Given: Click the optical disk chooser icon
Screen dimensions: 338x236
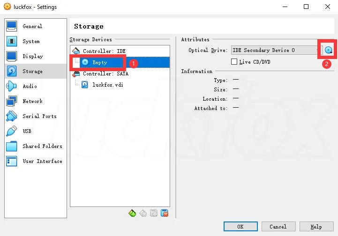Looking at the screenshot, I should [x=329, y=50].
